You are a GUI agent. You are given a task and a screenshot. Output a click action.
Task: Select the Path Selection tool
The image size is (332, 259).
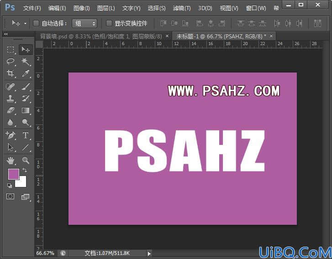point(11,147)
